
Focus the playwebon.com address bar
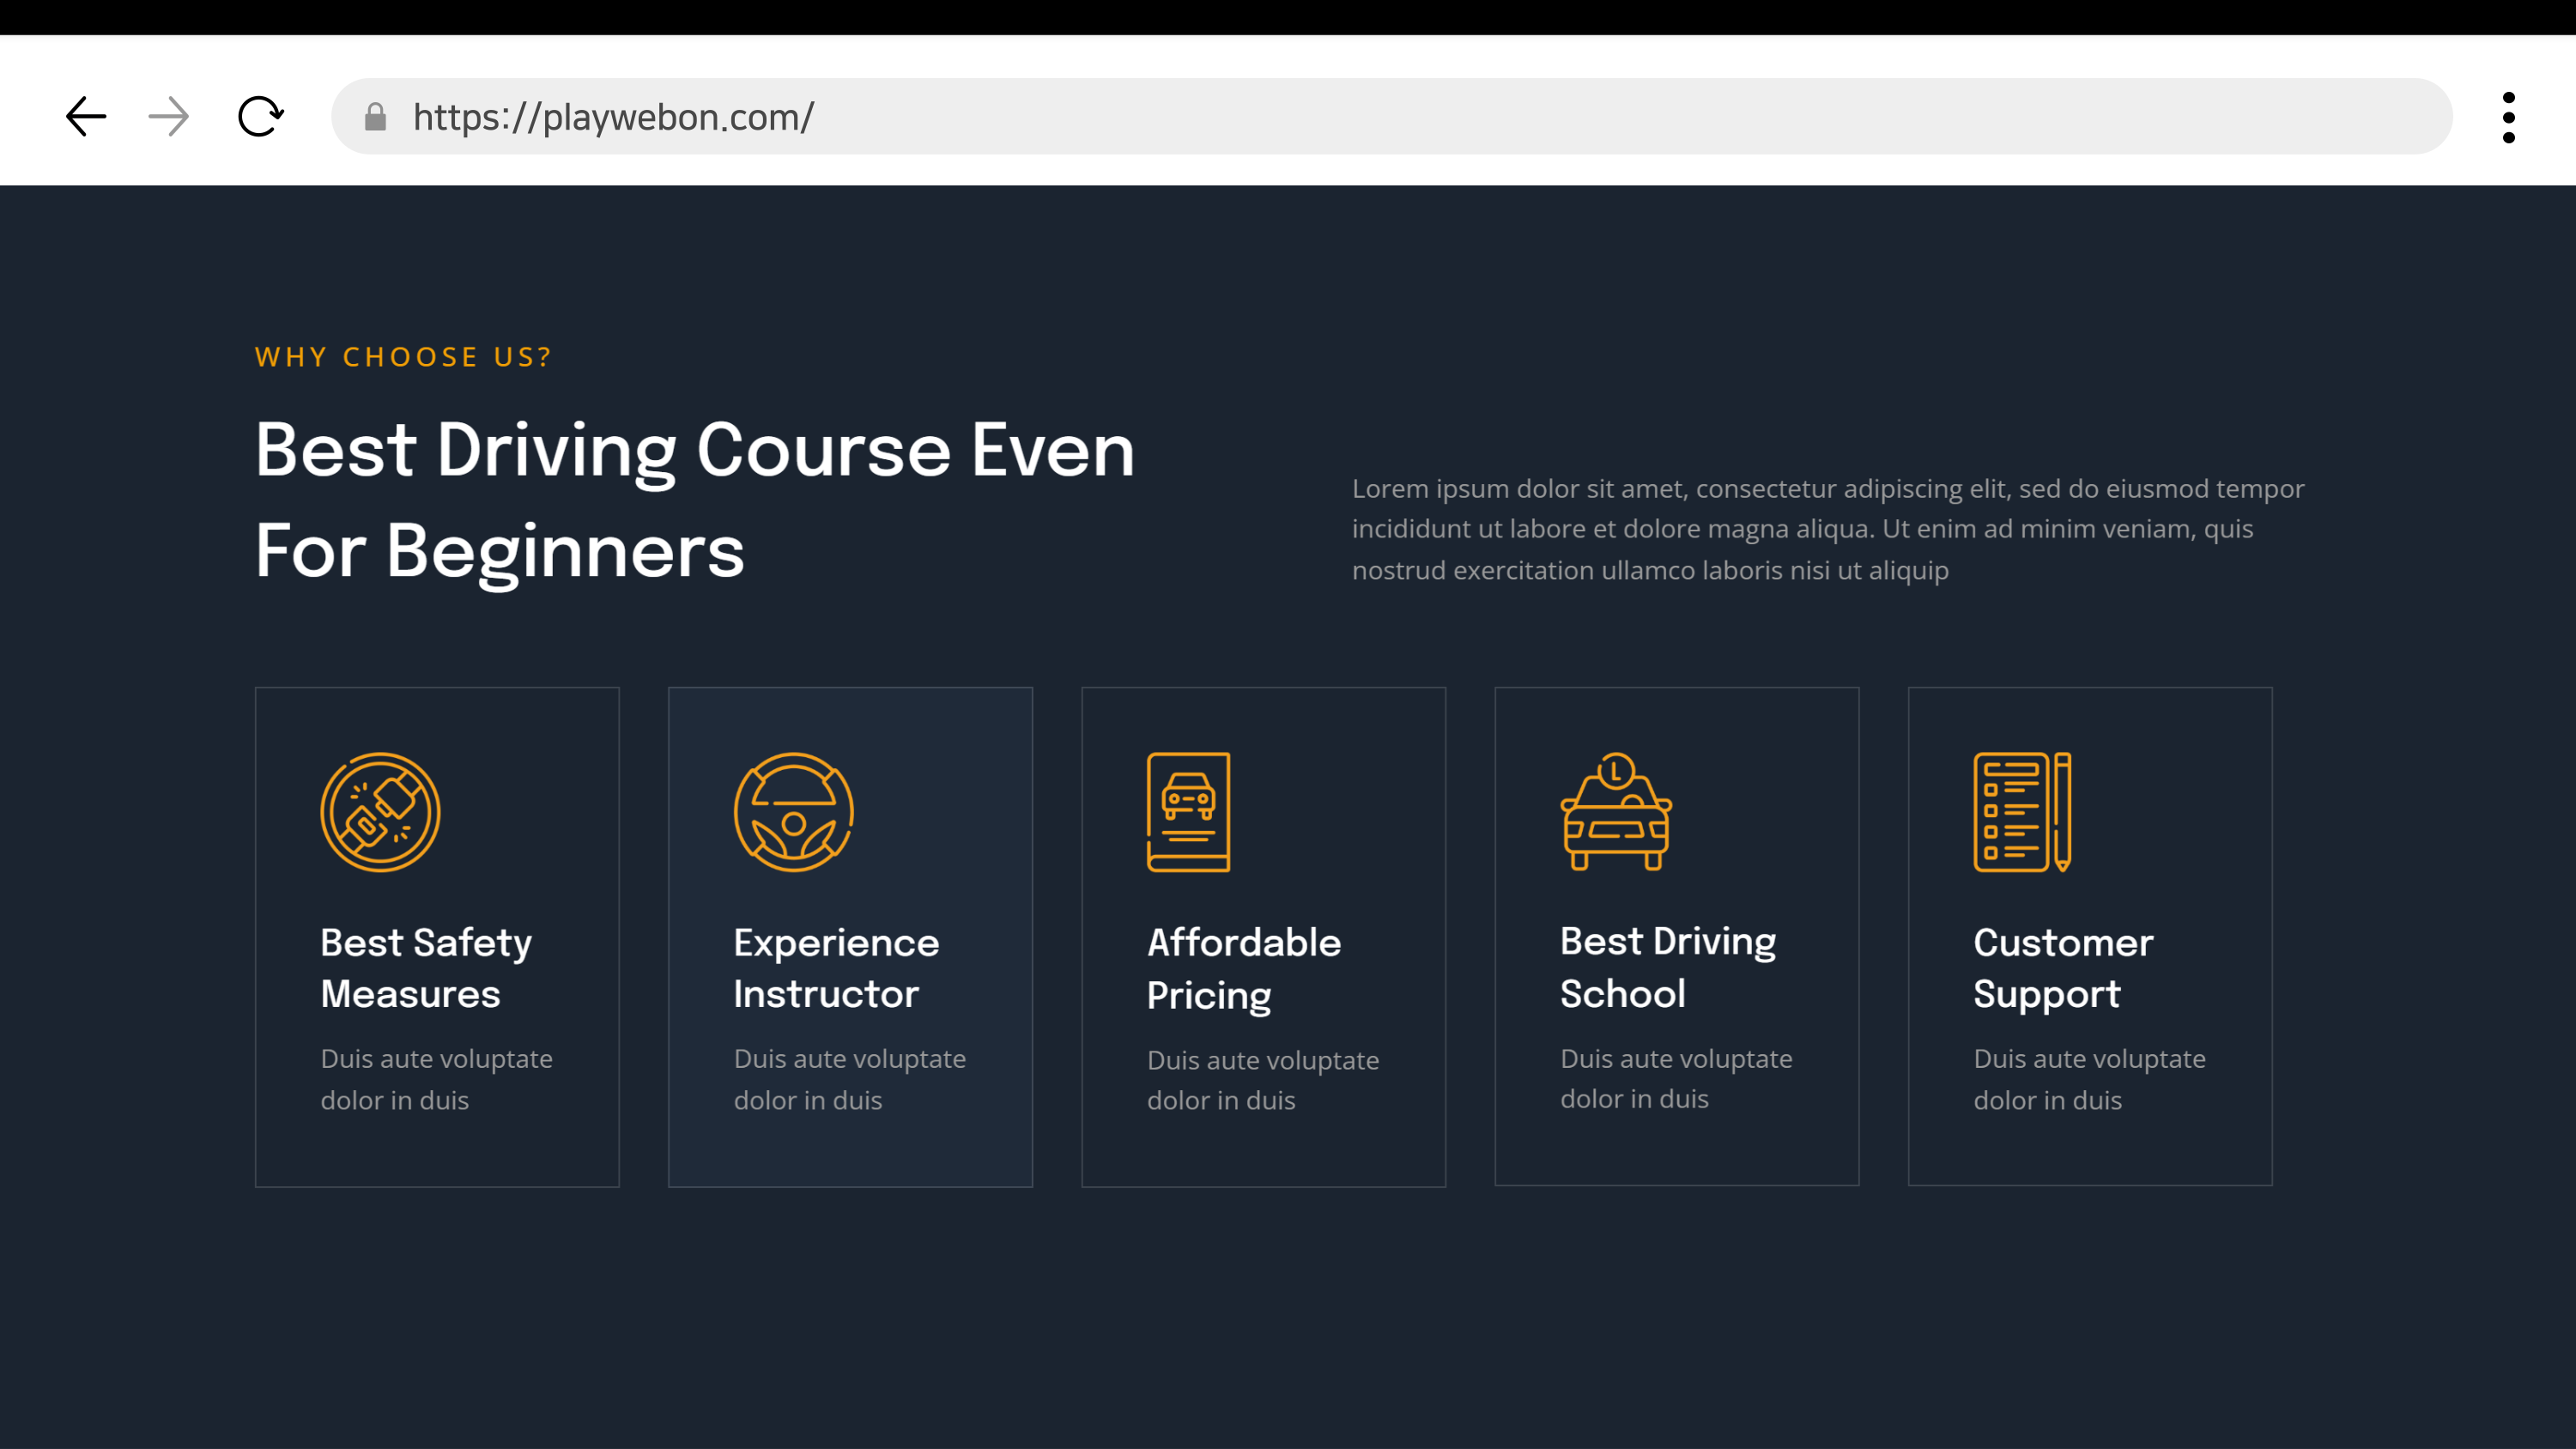click(x=1400, y=117)
